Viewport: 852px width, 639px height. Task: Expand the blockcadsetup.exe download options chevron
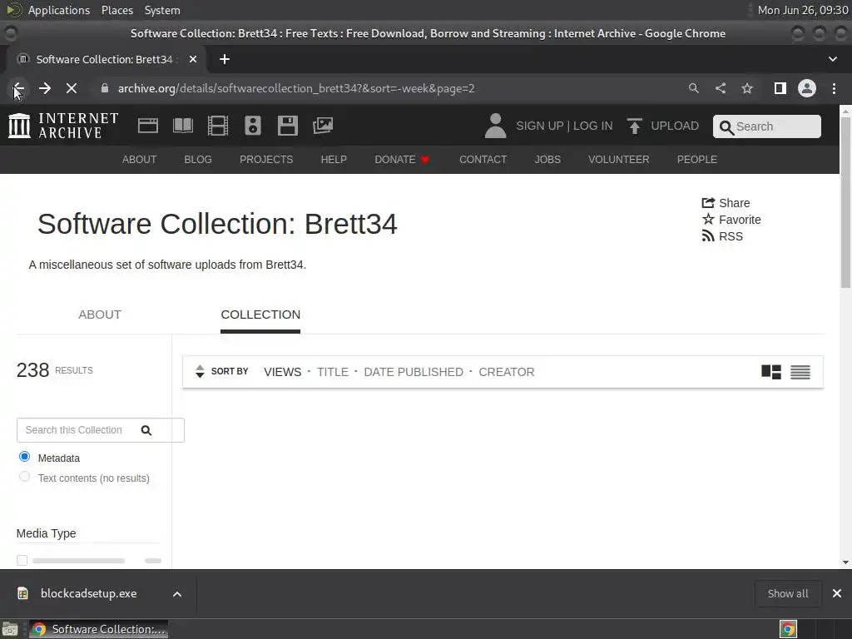(177, 594)
